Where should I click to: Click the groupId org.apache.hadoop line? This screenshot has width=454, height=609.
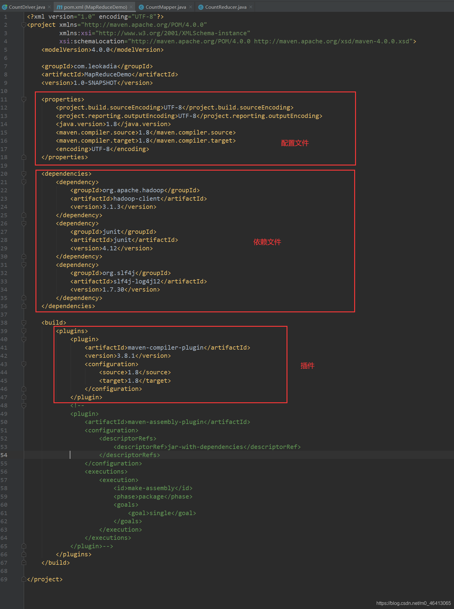(135, 190)
